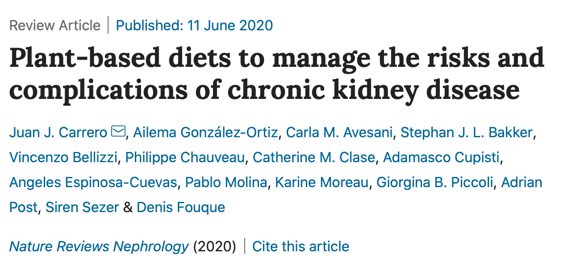Click the email envelope icon beside Carrero

pyautogui.click(x=118, y=132)
